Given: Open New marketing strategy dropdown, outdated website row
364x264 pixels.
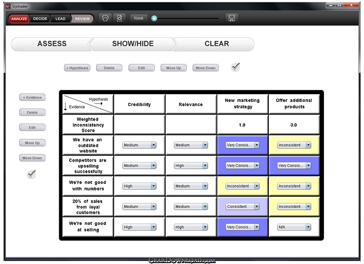Looking at the screenshot, I should (x=243, y=145).
